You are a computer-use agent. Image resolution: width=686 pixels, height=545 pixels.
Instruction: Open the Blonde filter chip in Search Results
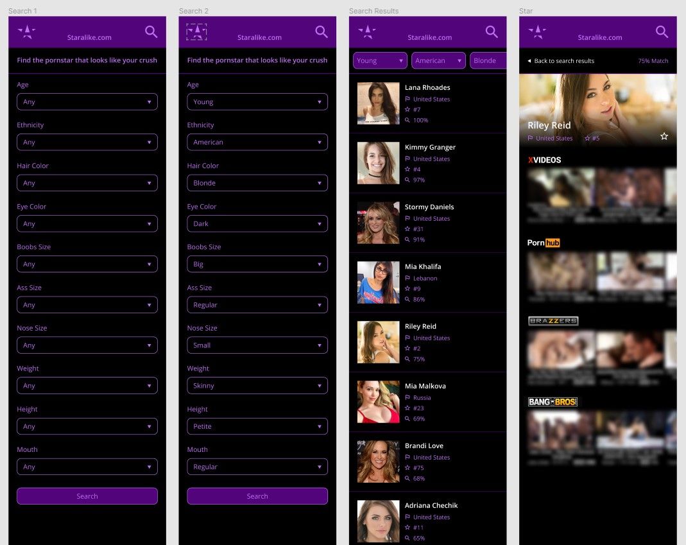coord(488,60)
